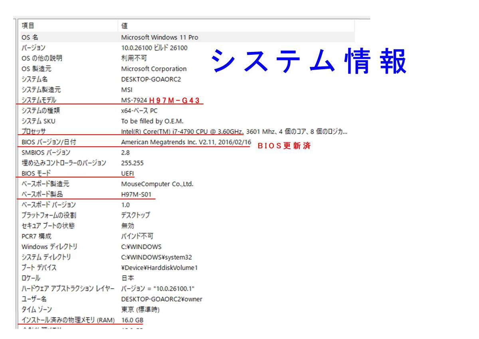Image resolution: width=479 pixels, height=339 pixels.
Task: Click the MS-7924 model value
Action: 134,100
